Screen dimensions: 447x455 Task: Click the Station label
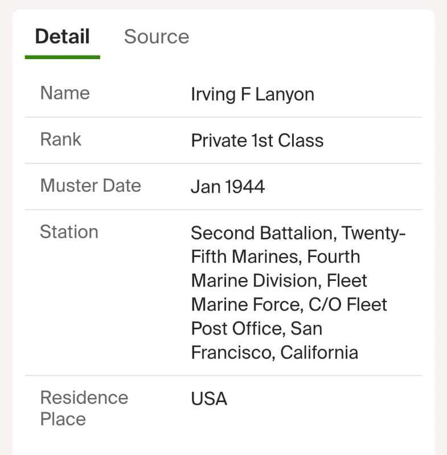[x=68, y=232]
